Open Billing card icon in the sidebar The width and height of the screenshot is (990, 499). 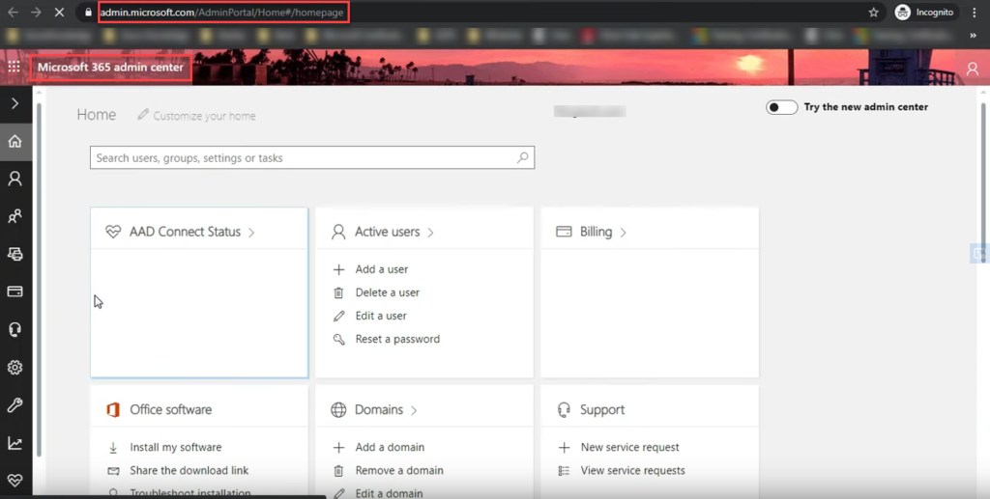point(15,291)
